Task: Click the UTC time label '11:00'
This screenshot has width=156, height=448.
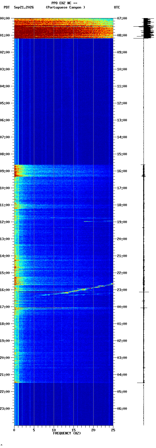Action: point(122,86)
